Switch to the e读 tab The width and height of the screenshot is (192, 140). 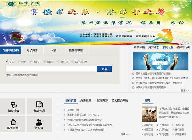click(54, 50)
